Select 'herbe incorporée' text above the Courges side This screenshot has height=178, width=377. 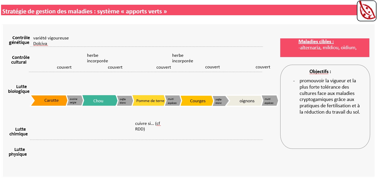pos(182,58)
